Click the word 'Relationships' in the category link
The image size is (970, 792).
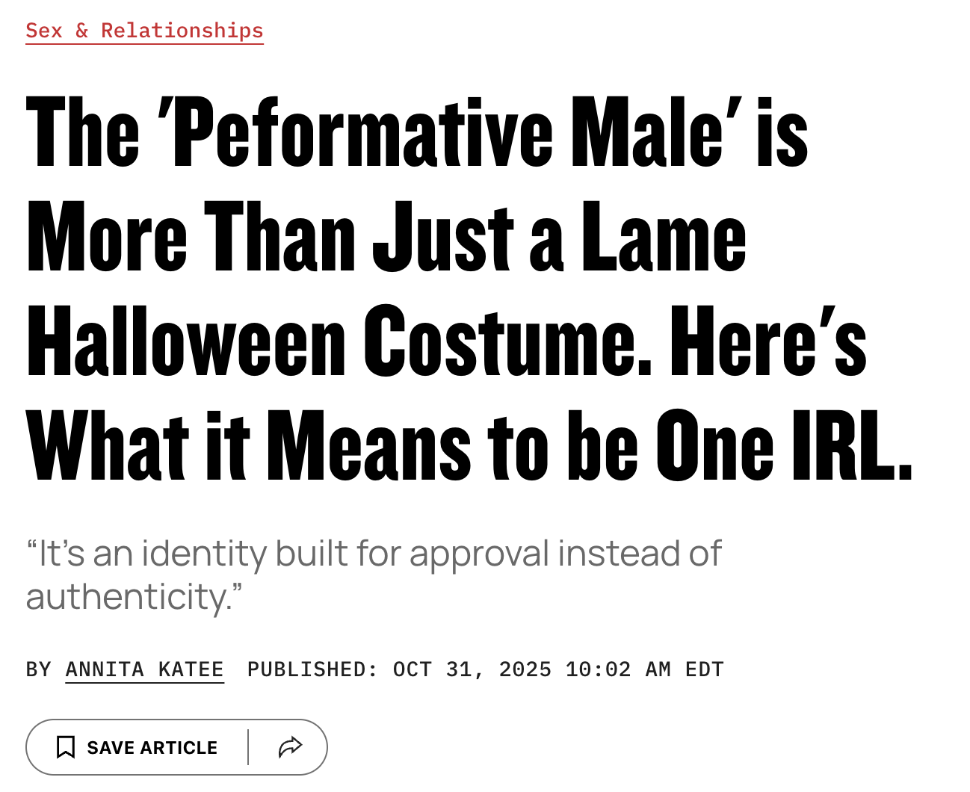(x=182, y=31)
